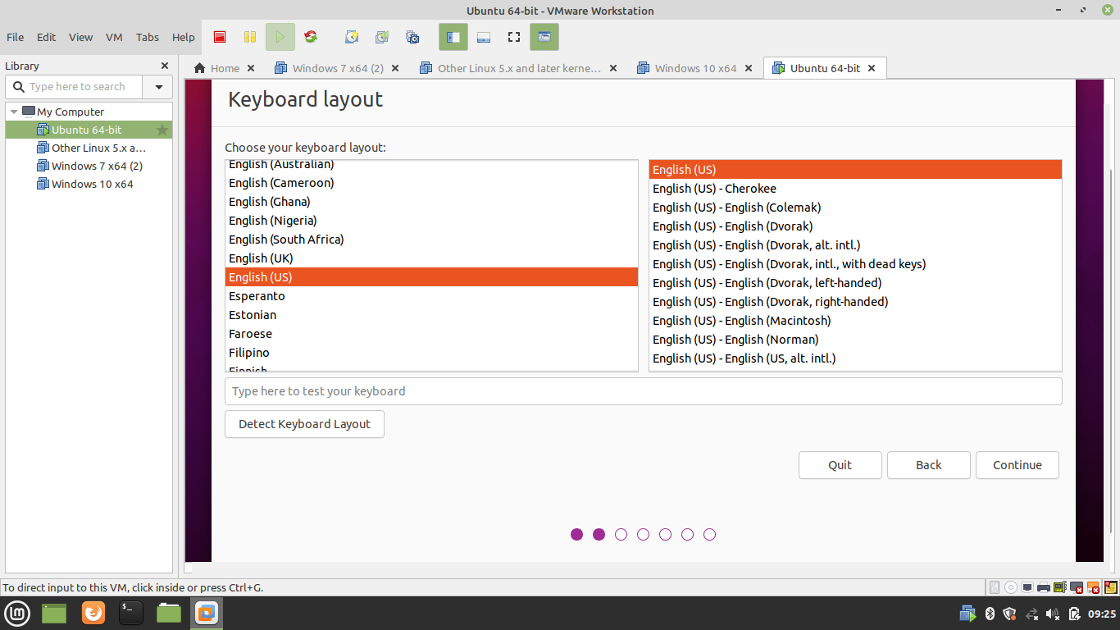Toggle the Library sidebar view icon
Image resolution: width=1120 pixels, height=630 pixels.
453,37
